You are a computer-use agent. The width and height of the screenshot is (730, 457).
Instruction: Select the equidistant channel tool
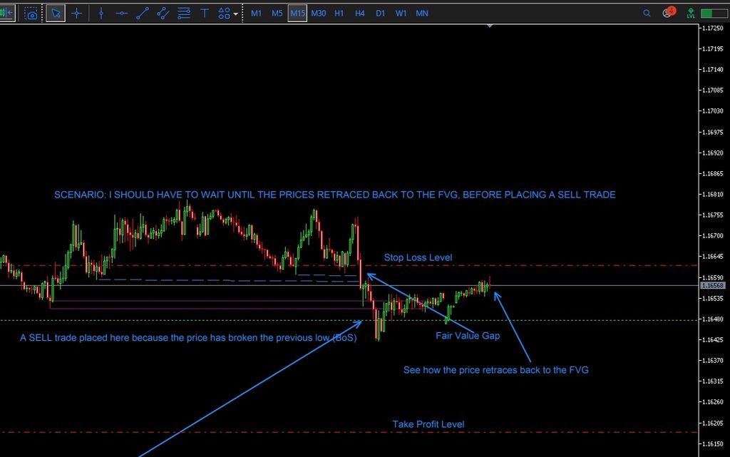coord(163,14)
